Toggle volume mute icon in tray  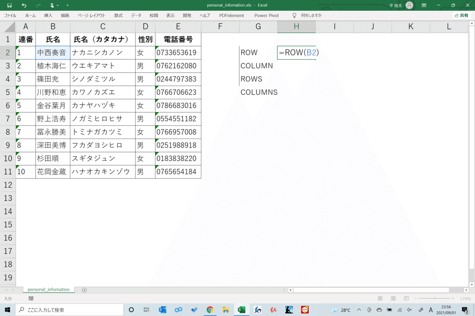(x=410, y=310)
